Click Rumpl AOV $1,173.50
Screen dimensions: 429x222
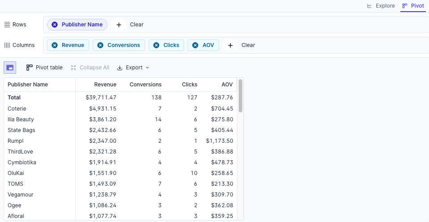[x=220, y=141]
